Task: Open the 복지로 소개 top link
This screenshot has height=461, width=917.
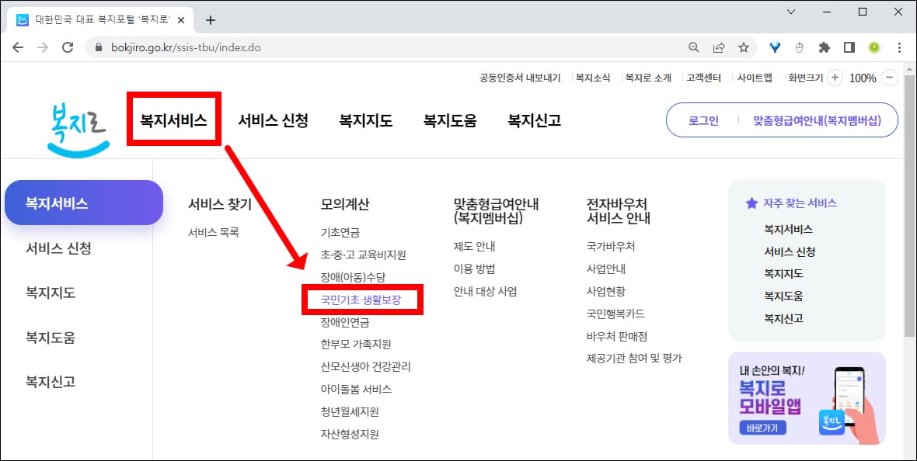Action: coord(648,78)
